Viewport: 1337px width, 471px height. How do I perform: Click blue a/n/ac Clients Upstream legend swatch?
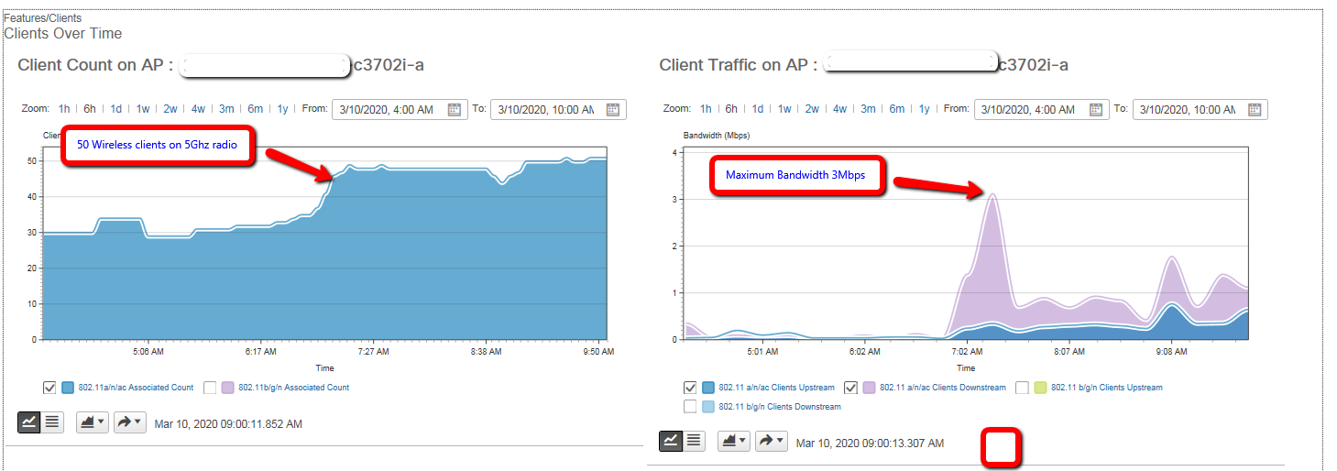tap(708, 388)
